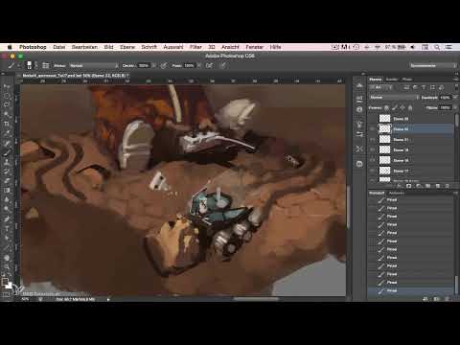This screenshot has width=460, height=345.
Task: Click the foreground color swatch
Action: (5, 282)
